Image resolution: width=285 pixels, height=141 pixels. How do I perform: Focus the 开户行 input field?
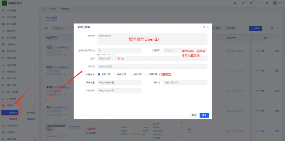pyautogui.click(x=185, y=82)
